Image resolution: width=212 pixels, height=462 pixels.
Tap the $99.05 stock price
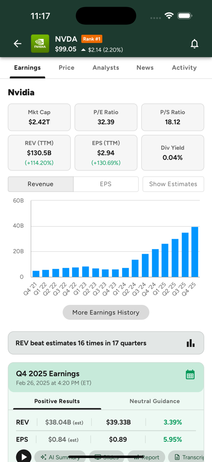(66, 49)
